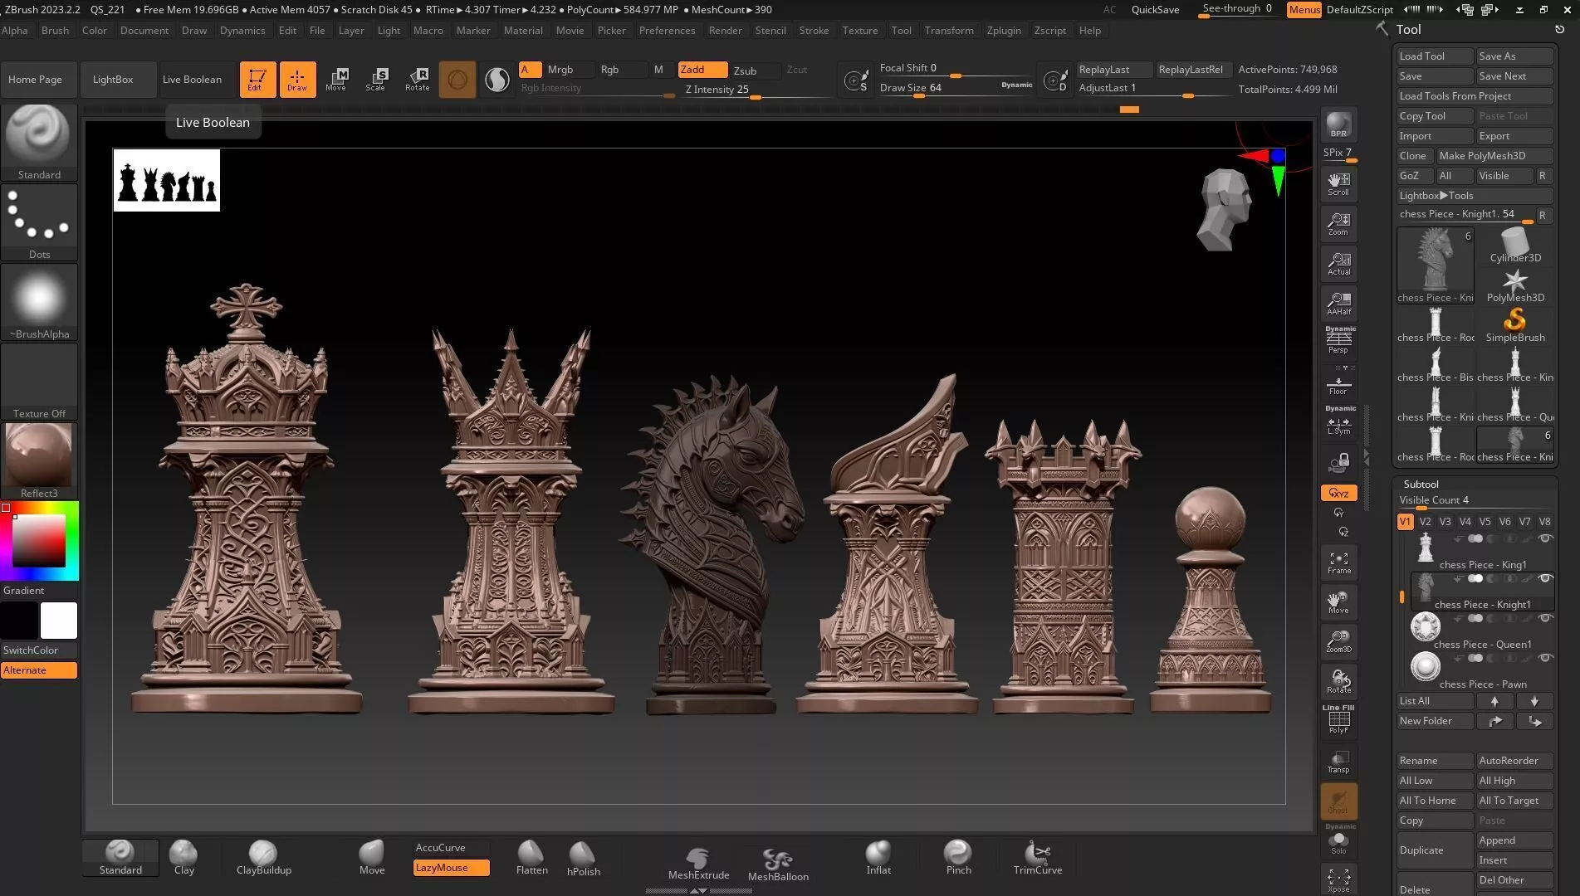Pick the MeshExtrude brush
1580x896 pixels.
pyautogui.click(x=698, y=863)
